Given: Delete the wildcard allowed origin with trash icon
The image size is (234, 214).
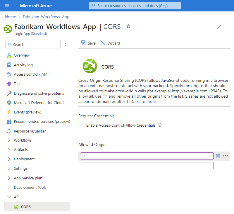Looking at the screenshot, I should click(x=218, y=156).
